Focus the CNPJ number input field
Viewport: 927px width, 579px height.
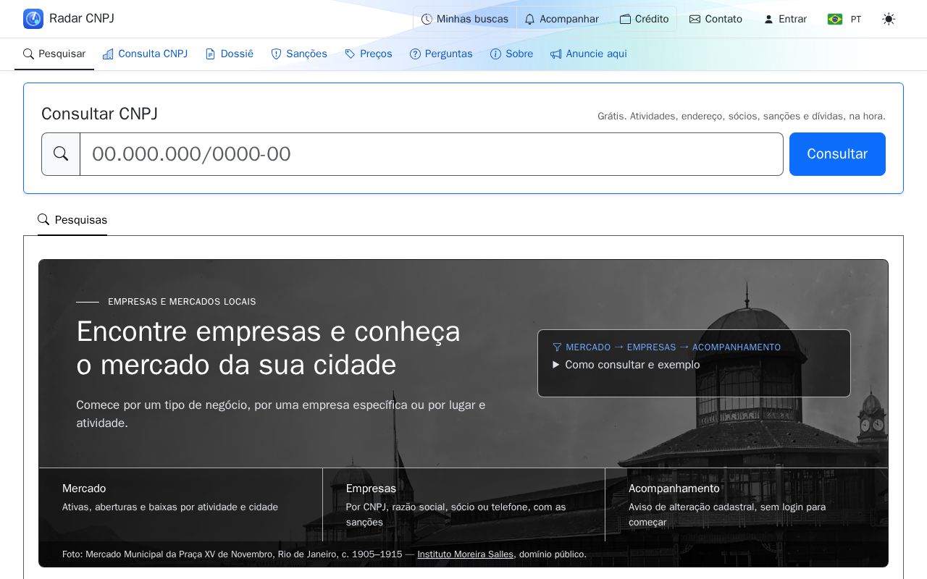click(x=432, y=154)
